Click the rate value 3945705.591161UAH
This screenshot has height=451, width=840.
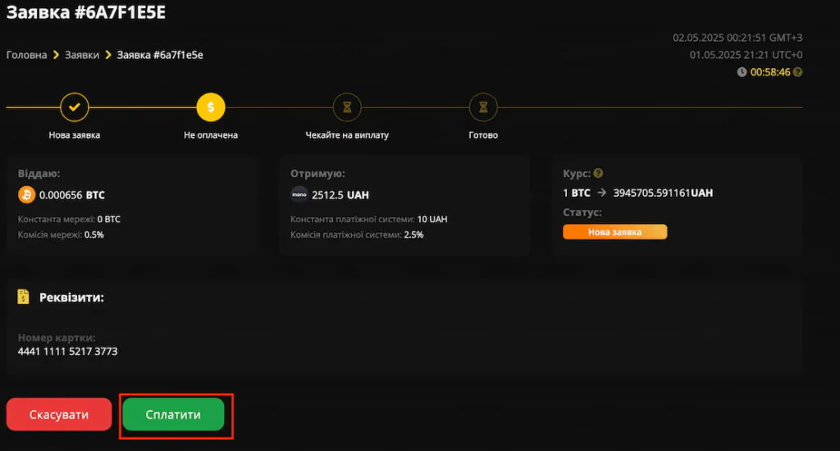click(663, 193)
